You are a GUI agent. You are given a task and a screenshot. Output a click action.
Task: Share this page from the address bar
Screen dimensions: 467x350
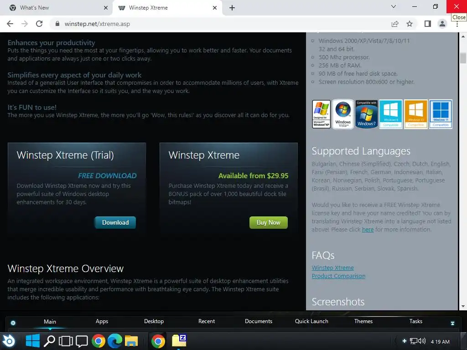point(395,24)
